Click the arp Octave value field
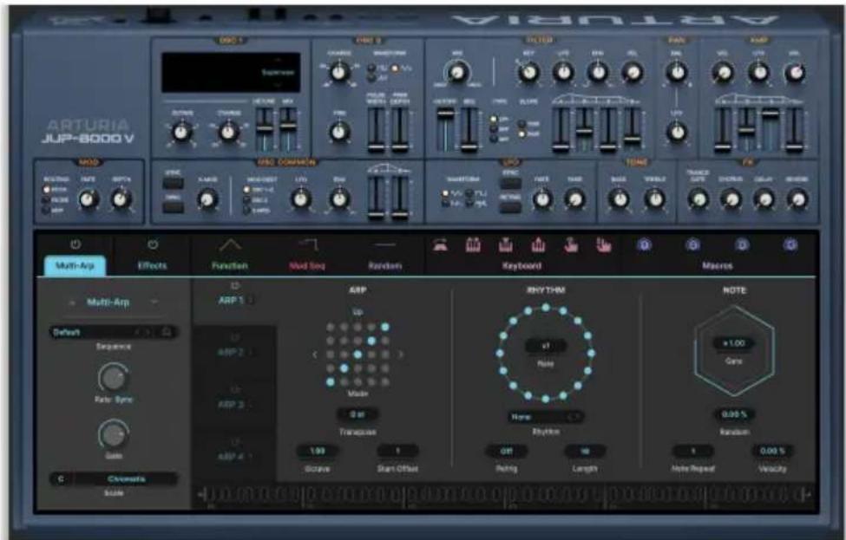This screenshot has height=540, width=846. (x=318, y=451)
